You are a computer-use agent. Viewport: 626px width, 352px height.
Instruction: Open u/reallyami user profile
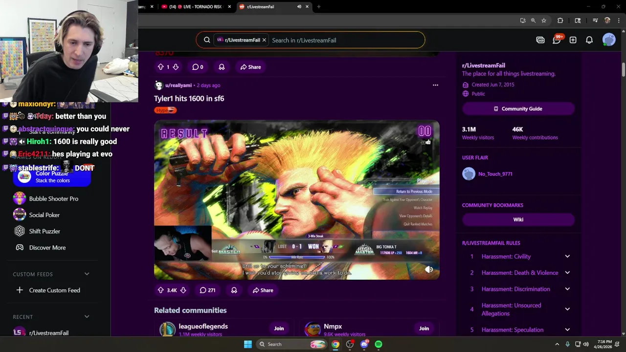178,85
